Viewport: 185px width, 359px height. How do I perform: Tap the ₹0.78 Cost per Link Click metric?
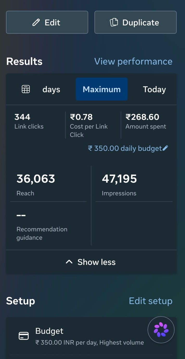89,125
